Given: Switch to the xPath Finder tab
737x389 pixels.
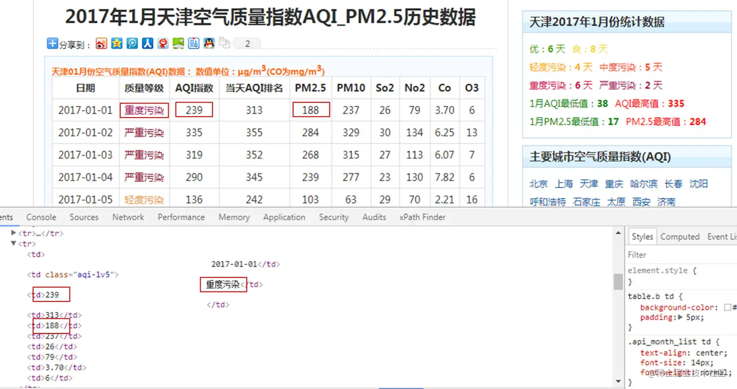Looking at the screenshot, I should [x=422, y=217].
